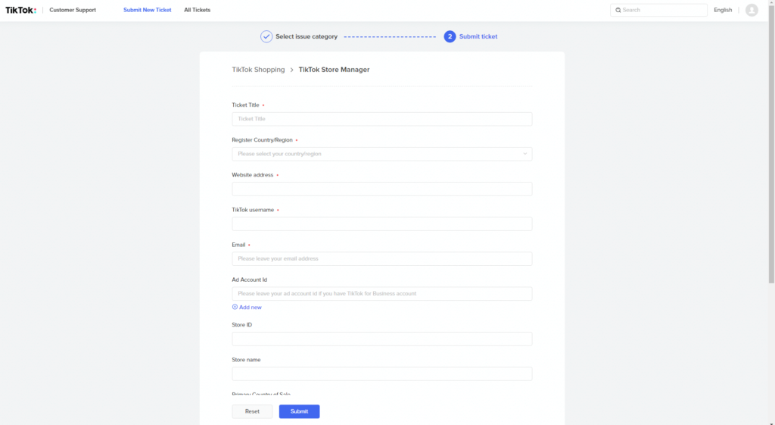The height and width of the screenshot is (425, 775).
Task: Click the Select issue category step label
Action: 307,36
